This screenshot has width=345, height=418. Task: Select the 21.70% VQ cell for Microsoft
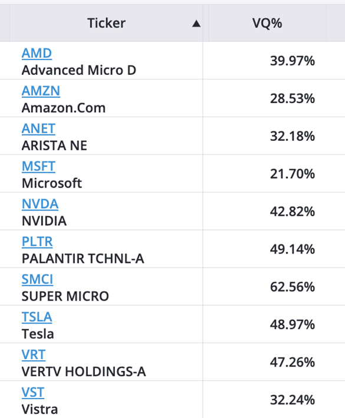[x=274, y=174]
